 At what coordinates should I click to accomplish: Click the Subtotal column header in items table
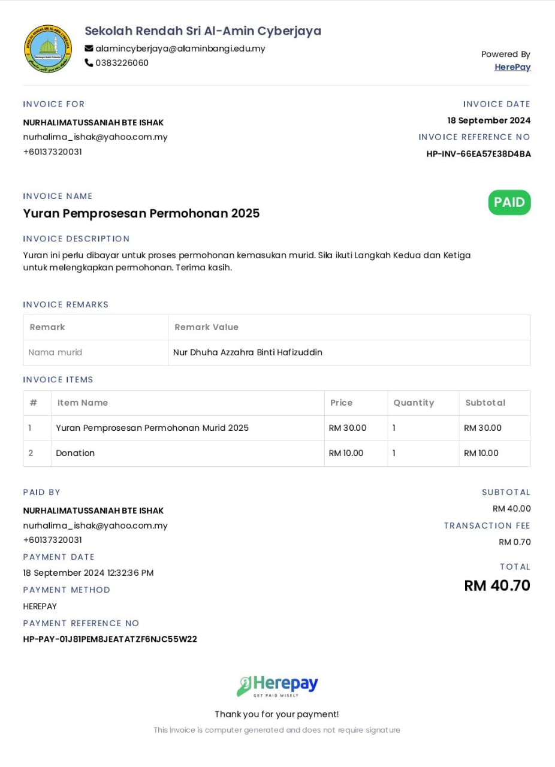click(485, 403)
